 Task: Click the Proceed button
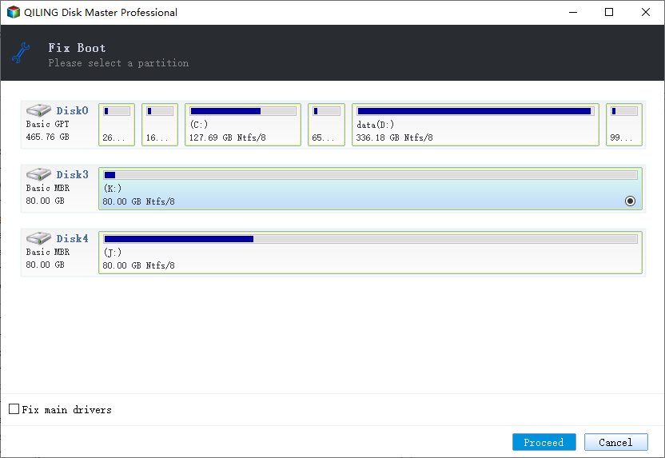click(x=544, y=442)
